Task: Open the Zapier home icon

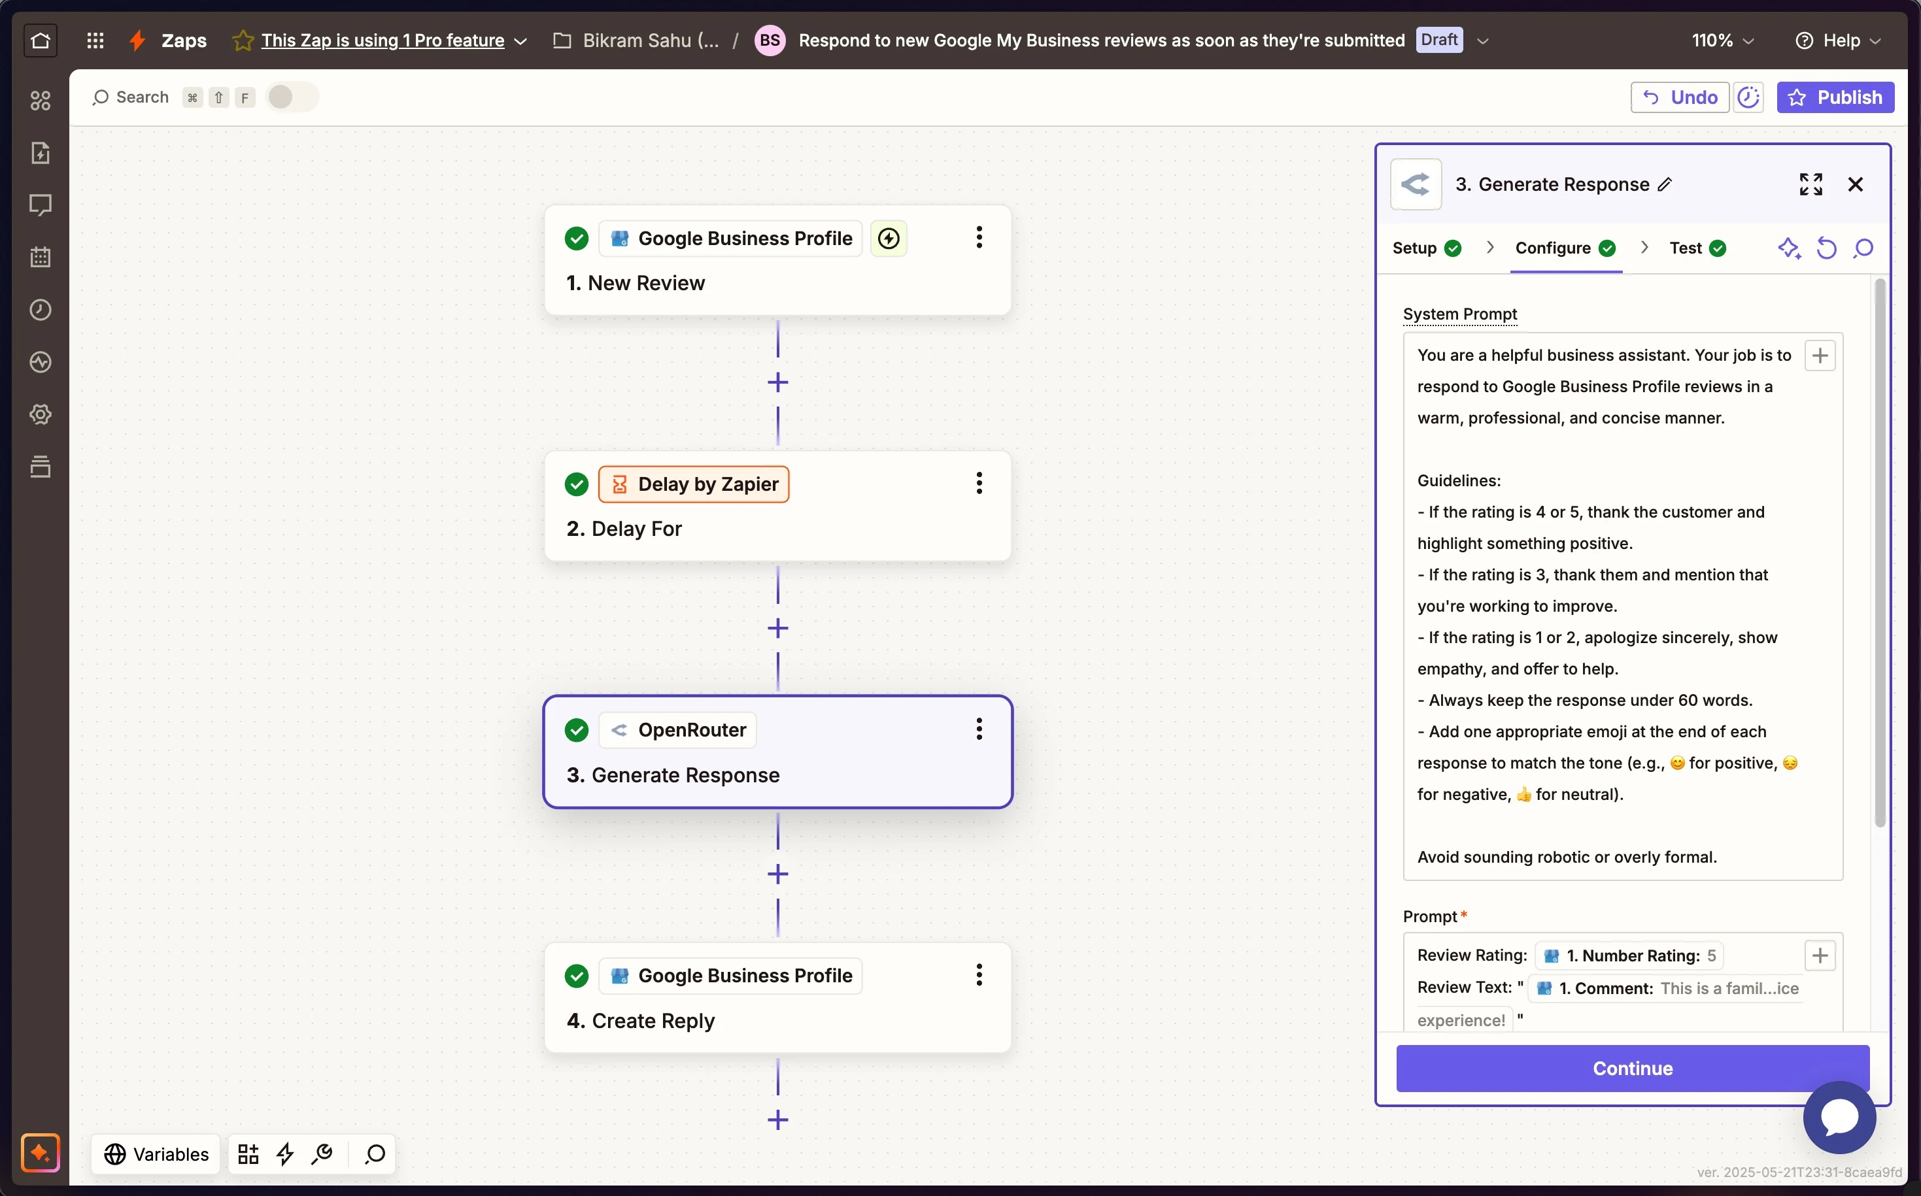Action: (x=41, y=41)
